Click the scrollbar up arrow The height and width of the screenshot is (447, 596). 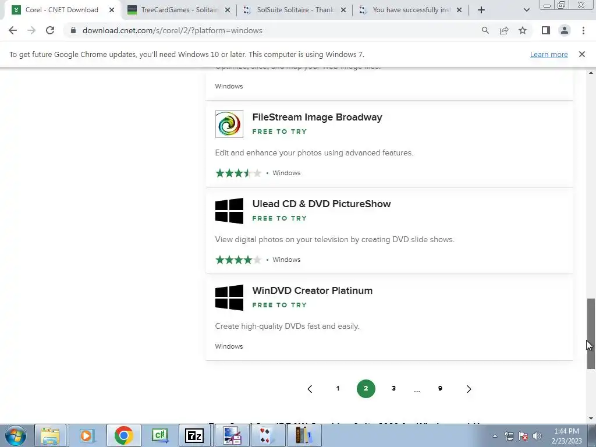(591, 73)
